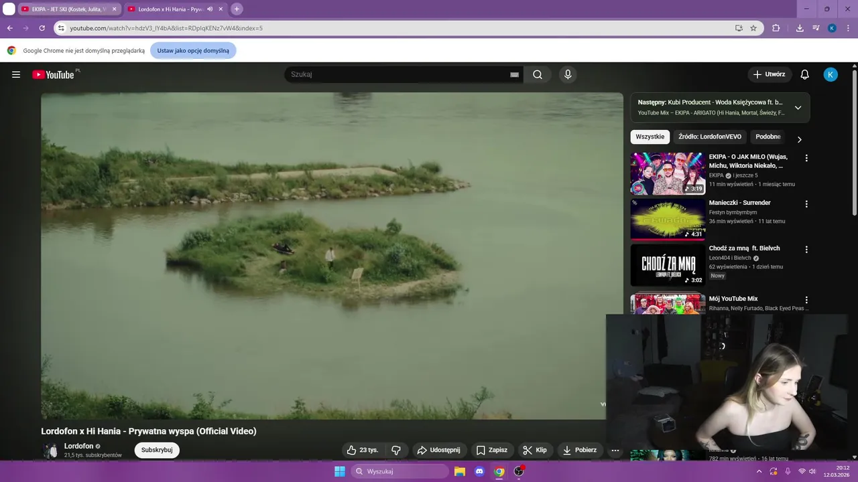Open a new browser tab

tap(237, 9)
